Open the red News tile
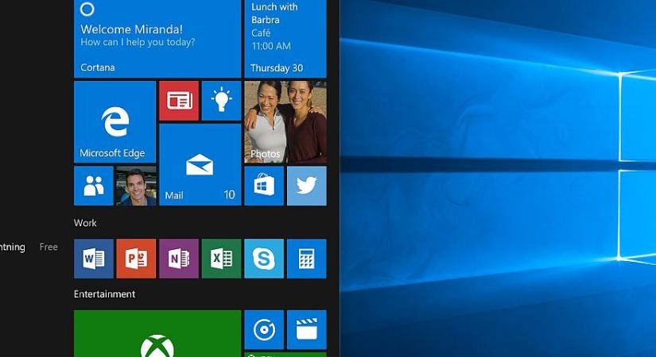Image resolution: width=656 pixels, height=357 pixels. [x=179, y=101]
